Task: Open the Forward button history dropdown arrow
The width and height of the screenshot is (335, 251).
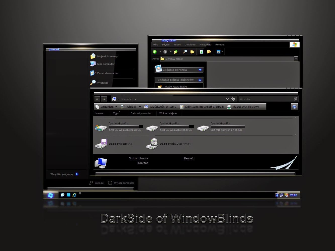Action: pyautogui.click(x=171, y=52)
